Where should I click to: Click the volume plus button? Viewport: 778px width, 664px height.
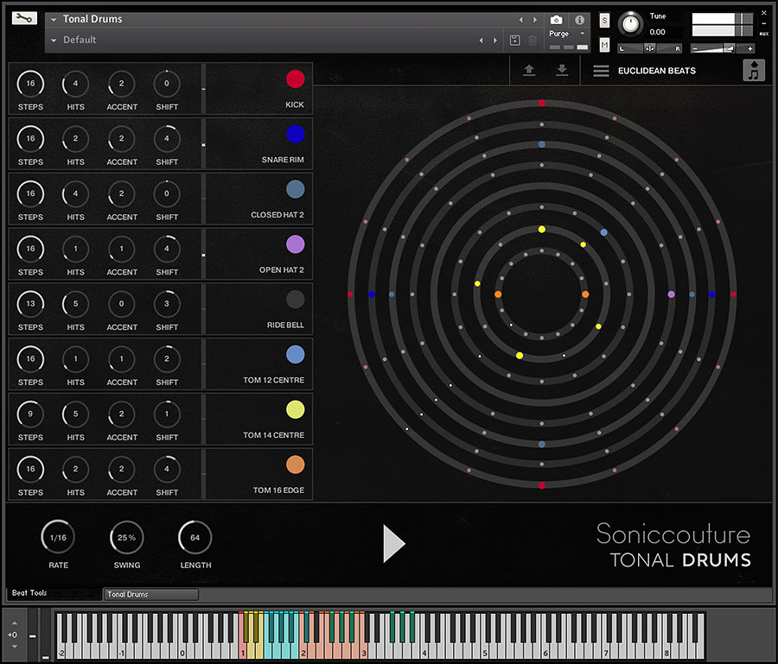point(749,48)
